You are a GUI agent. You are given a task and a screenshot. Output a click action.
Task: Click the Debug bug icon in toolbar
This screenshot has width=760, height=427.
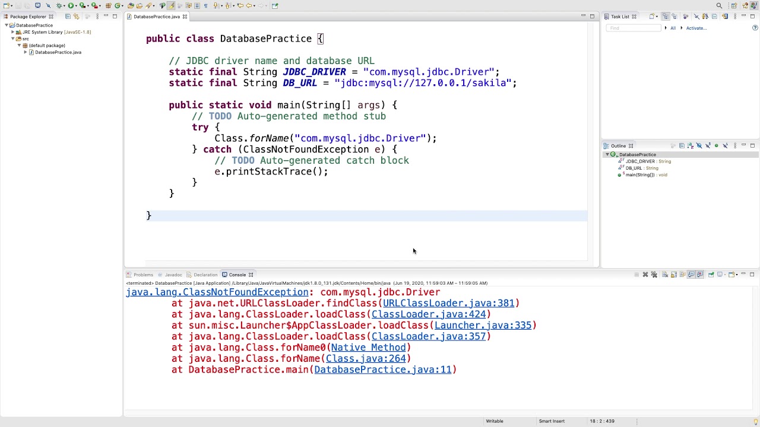59,5
